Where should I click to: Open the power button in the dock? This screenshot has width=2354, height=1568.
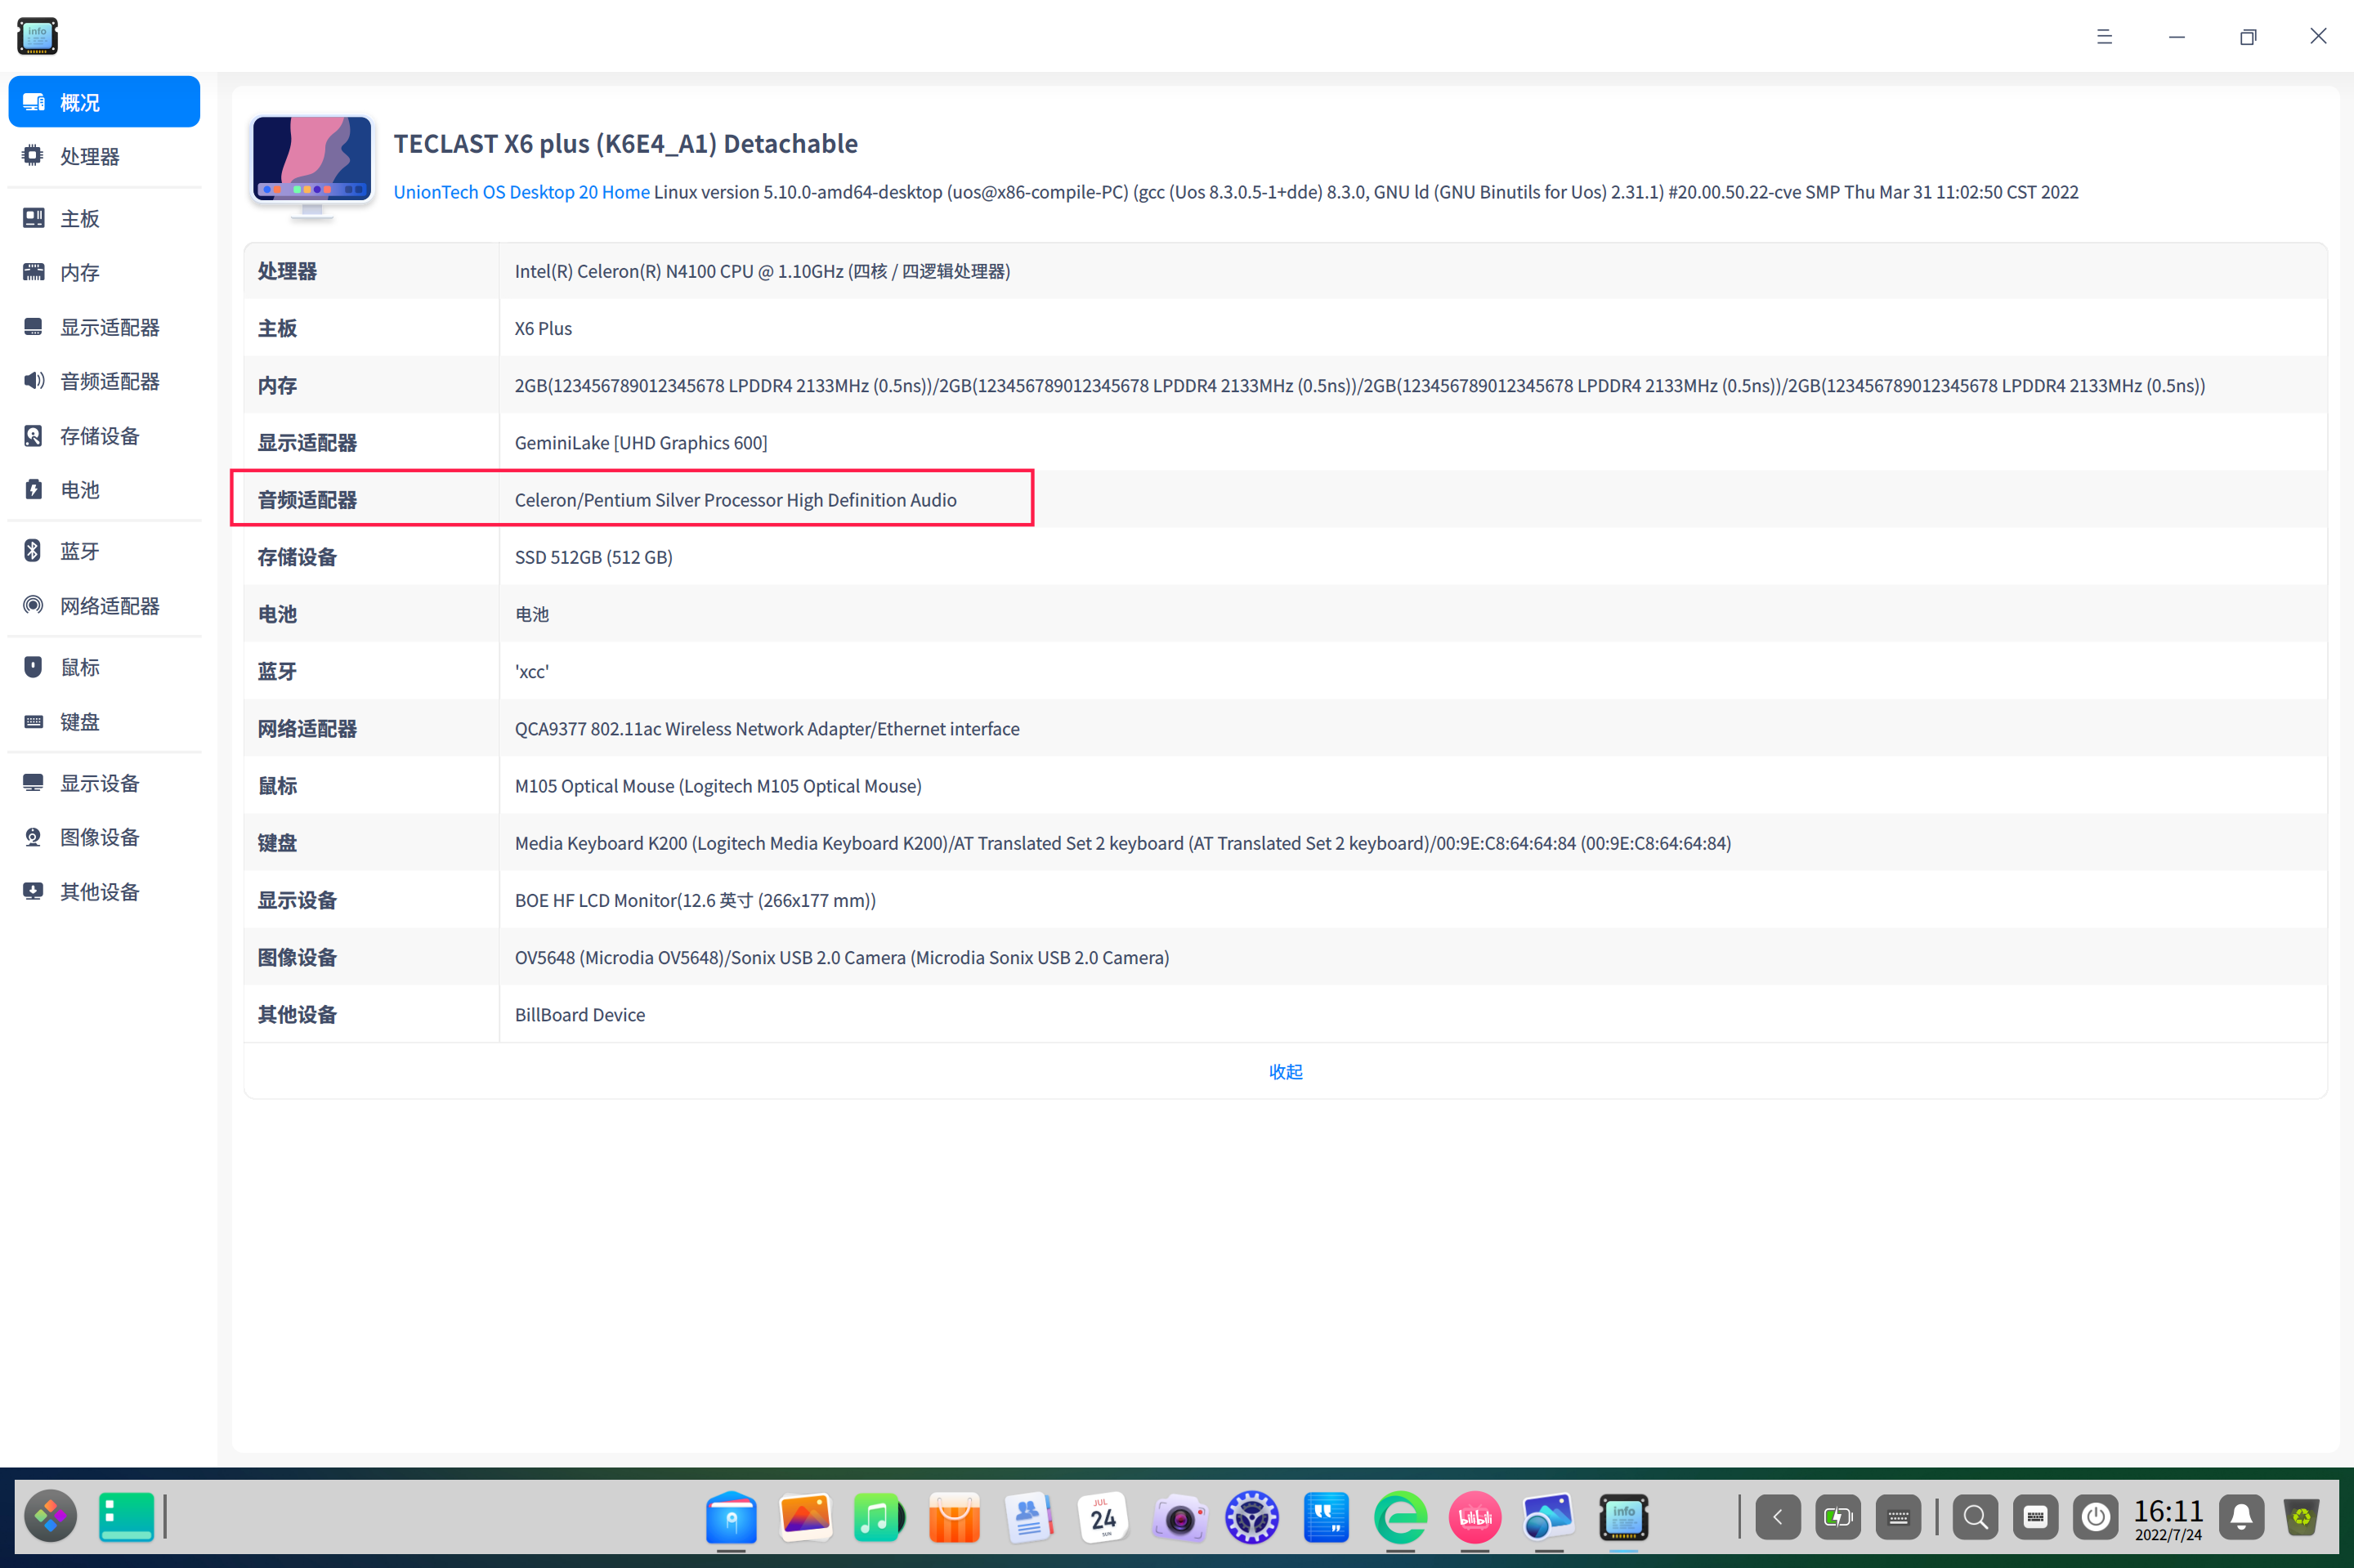[x=2095, y=1517]
